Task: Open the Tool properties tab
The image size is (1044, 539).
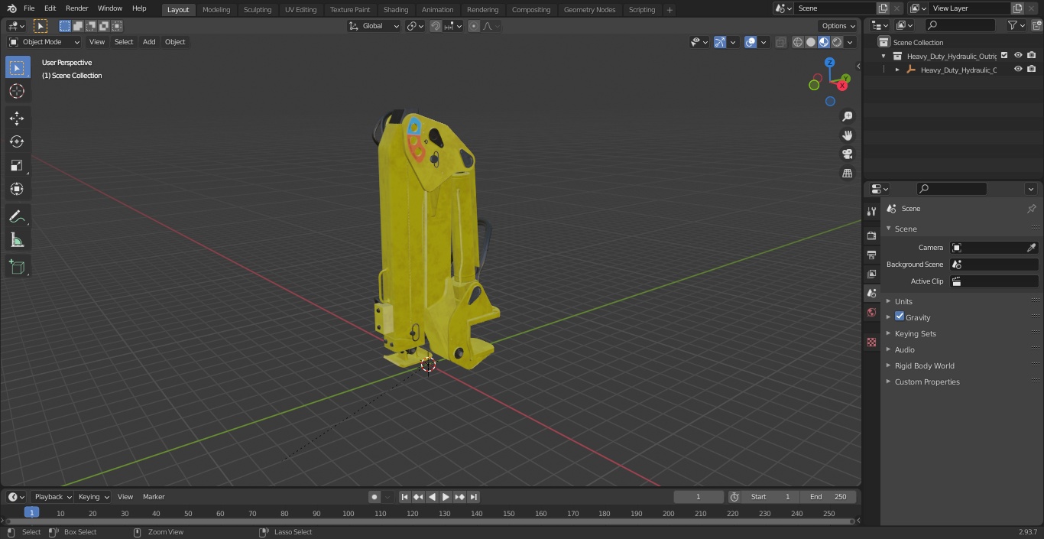Action: pyautogui.click(x=871, y=211)
